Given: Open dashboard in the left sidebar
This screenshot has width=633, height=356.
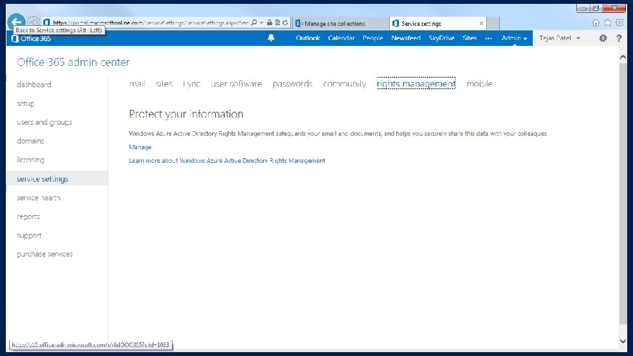Looking at the screenshot, I should pos(34,85).
